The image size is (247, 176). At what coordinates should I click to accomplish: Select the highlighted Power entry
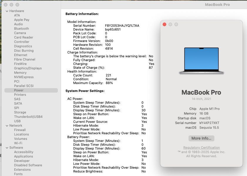coord(31,90)
